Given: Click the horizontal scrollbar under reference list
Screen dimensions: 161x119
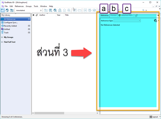Looking at the screenshot, I should [x=52, y=113].
